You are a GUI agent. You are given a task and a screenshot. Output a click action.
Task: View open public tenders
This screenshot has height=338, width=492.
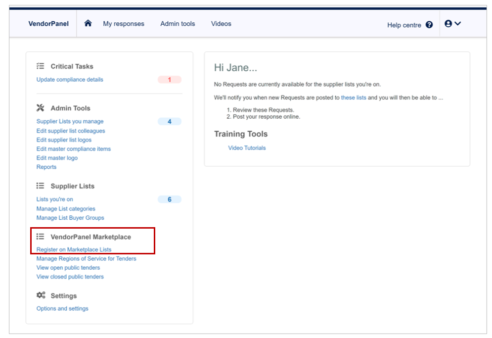[68, 268]
